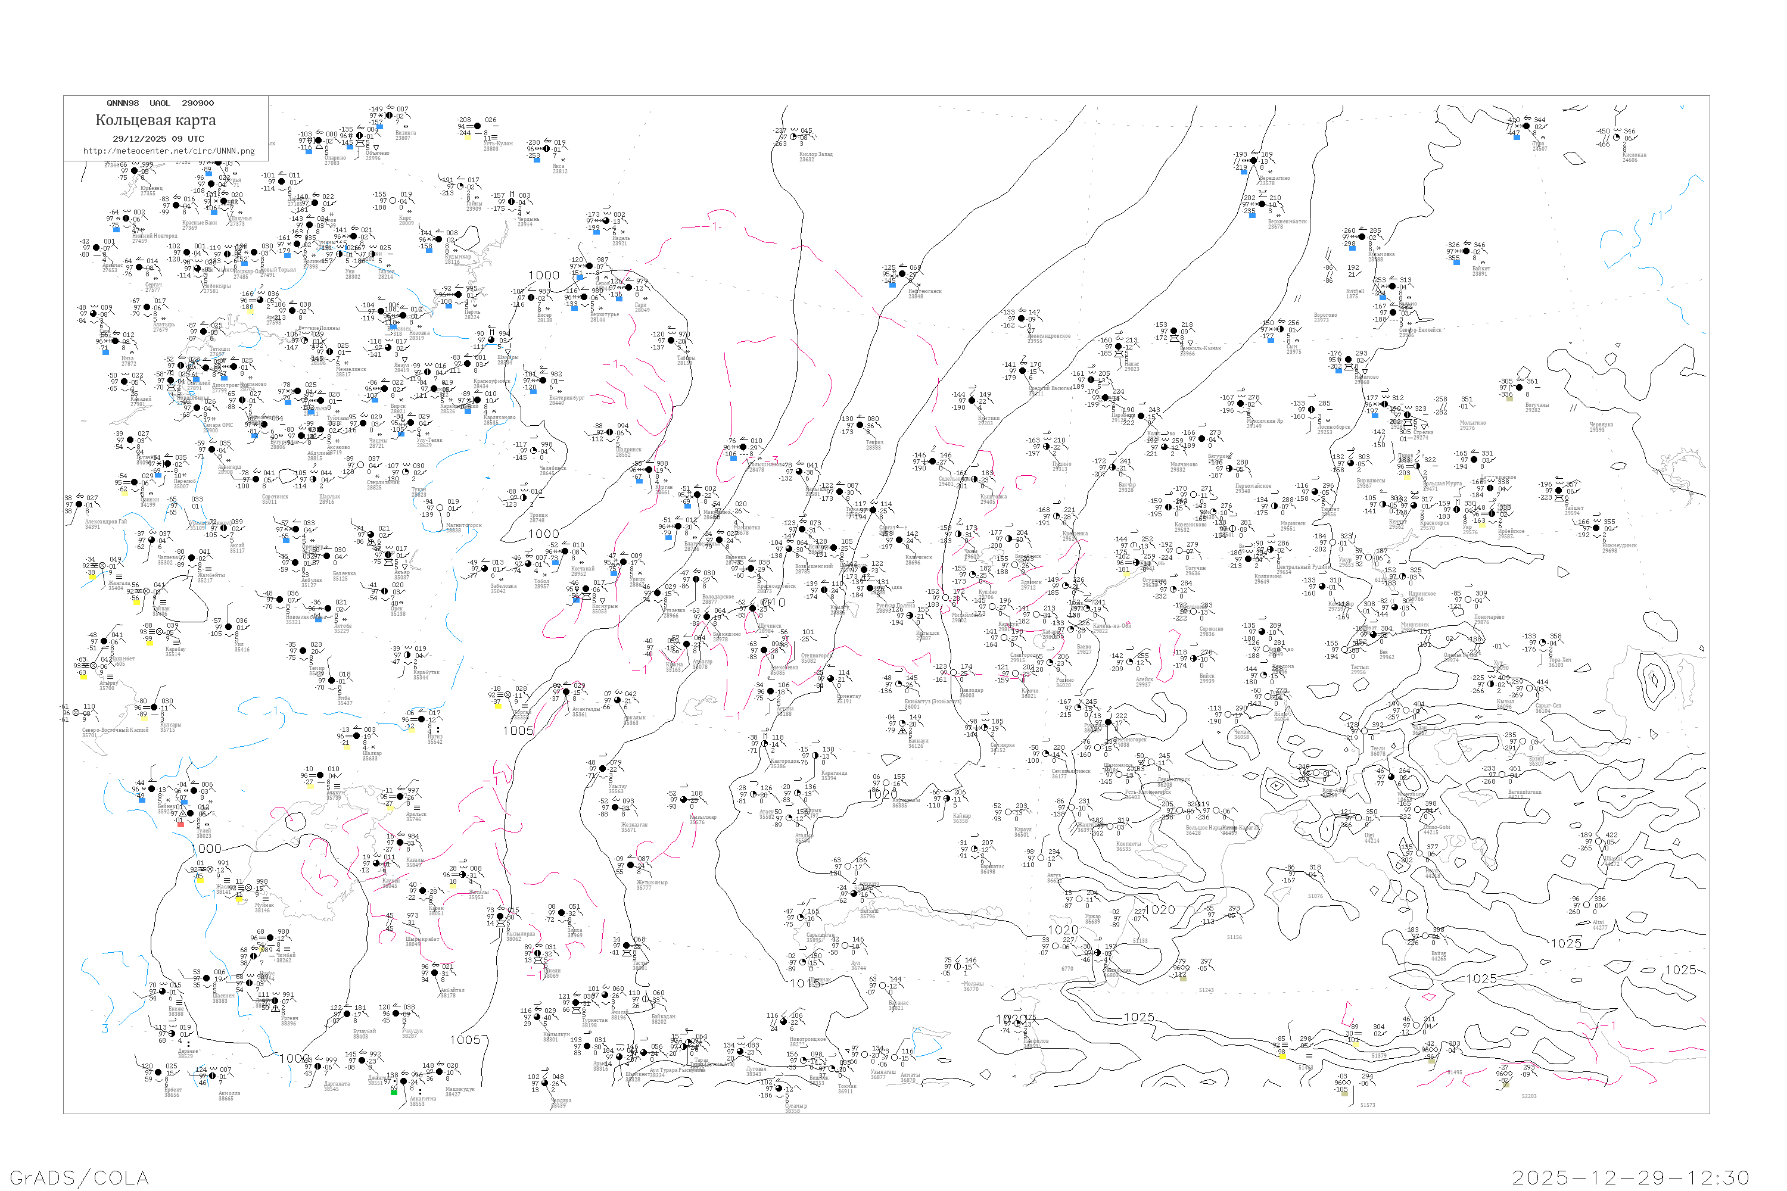Image resolution: width=1787 pixels, height=1191 pixels.
Task: Select the Тевриз station filled circle
Action: (x=861, y=426)
